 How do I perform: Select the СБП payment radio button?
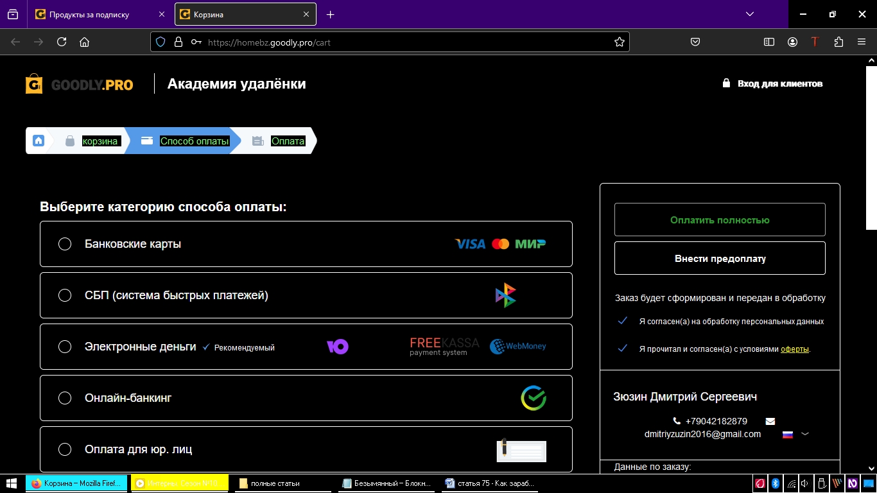coord(65,295)
